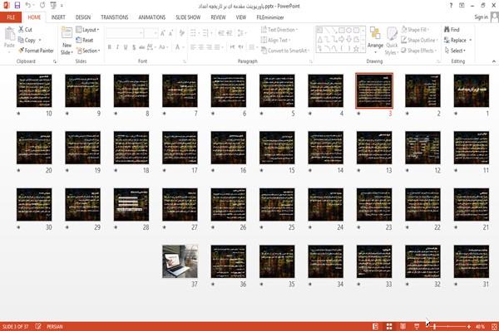Viewport: 499px width, 331px height.
Task: Open Quick Styles gallery
Action: pyautogui.click(x=392, y=41)
